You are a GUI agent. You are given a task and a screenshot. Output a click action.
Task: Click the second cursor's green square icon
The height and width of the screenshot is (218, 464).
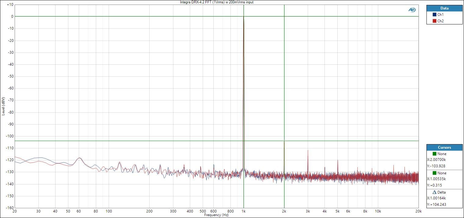pos(434,173)
